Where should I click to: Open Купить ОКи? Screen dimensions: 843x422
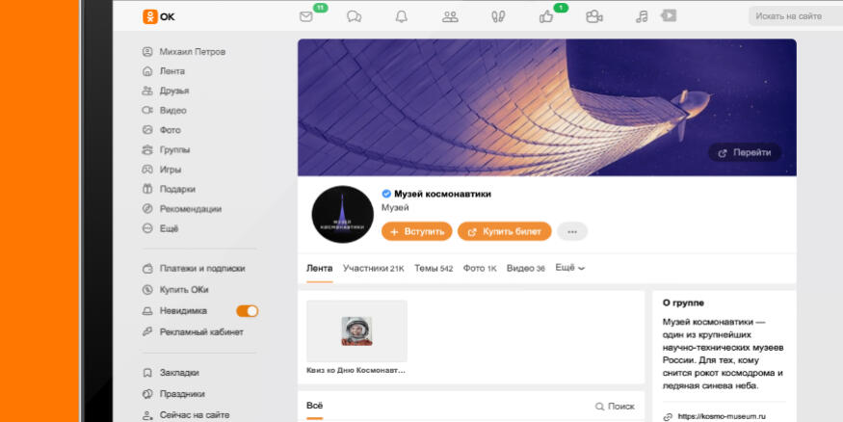point(174,290)
